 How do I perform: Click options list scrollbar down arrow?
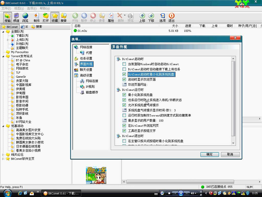[233, 143]
